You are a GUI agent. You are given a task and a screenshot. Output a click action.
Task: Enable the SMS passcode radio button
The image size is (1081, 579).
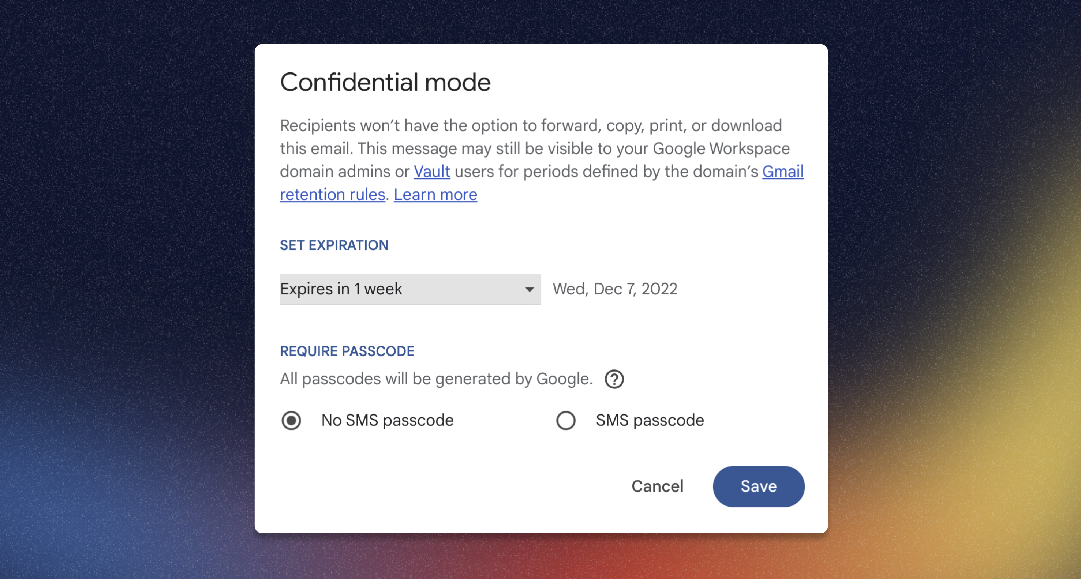coord(566,420)
